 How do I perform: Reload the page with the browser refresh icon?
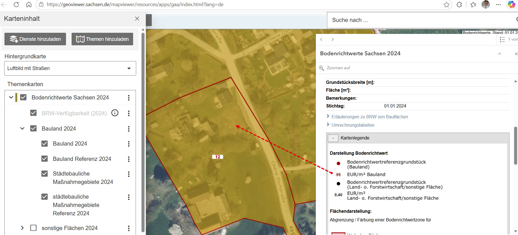16,4
